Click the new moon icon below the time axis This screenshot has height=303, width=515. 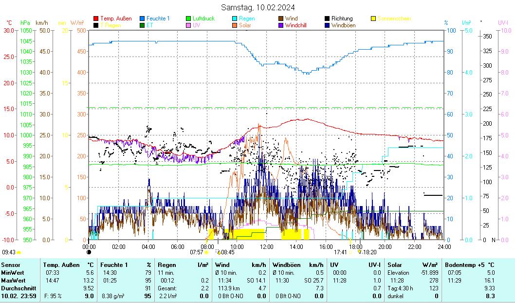(89, 252)
